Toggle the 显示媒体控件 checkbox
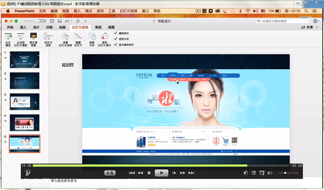The height and width of the screenshot is (190, 324). click(x=115, y=45)
